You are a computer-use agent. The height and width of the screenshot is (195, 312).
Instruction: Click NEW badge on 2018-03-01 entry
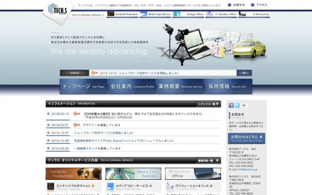click(x=77, y=125)
